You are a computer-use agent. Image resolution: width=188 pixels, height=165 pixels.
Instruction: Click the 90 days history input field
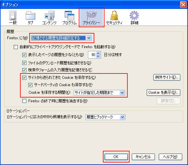point(92,55)
